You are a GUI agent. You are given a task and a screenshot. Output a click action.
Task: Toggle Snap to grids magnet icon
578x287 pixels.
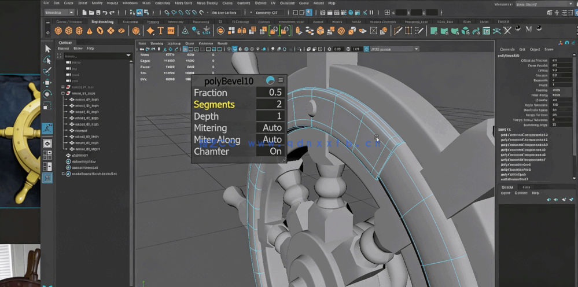pyautogui.click(x=167, y=13)
